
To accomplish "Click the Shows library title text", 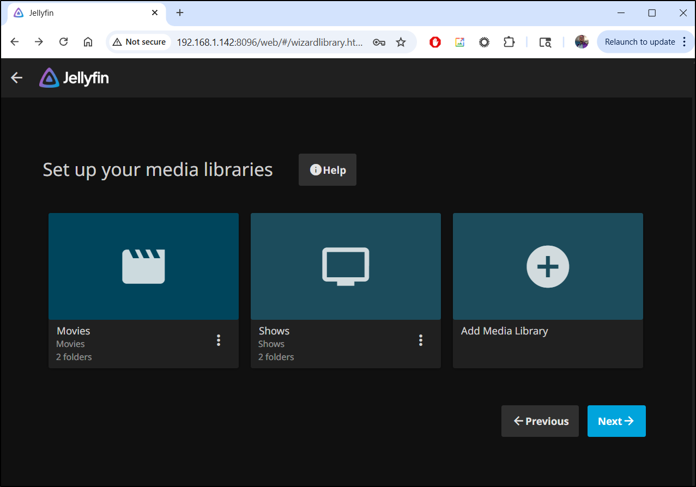I will pos(274,331).
